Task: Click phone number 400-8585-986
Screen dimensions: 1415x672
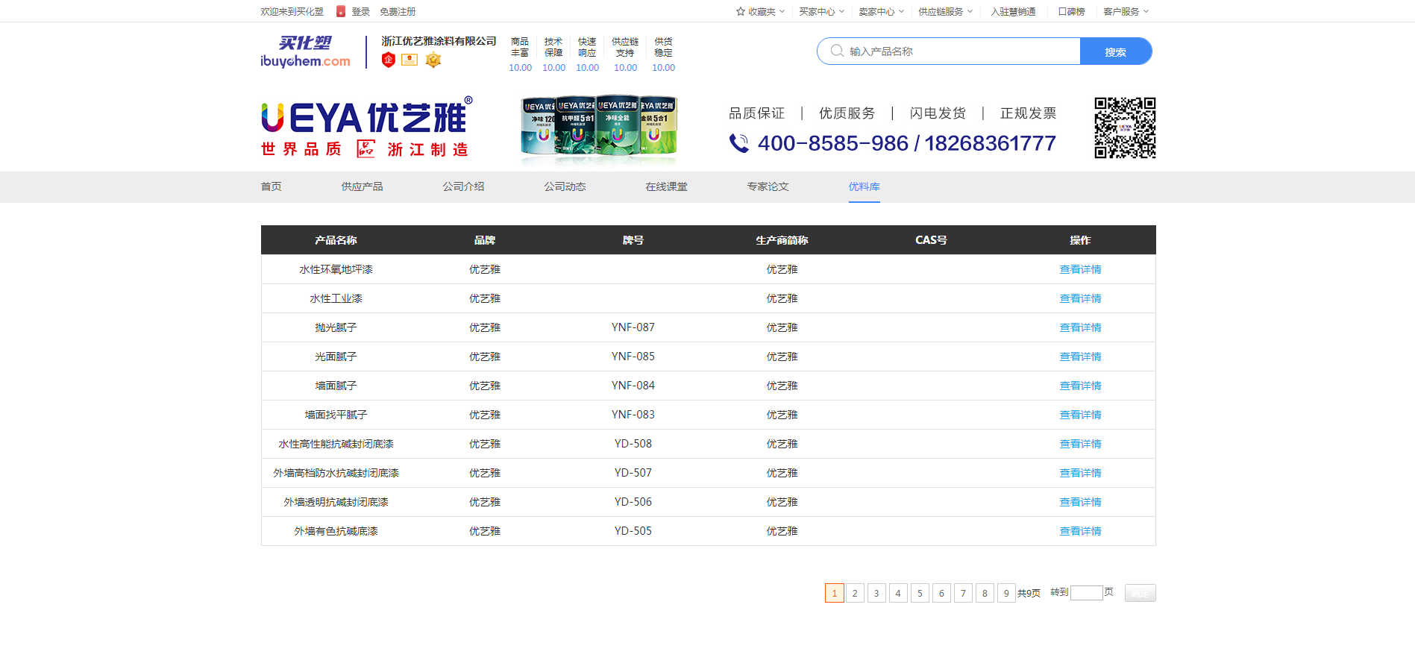Action: pos(832,143)
